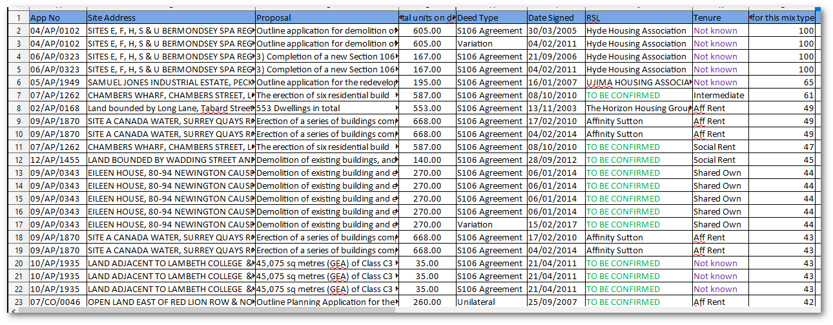Select LAND BOUNDED BY WADDING STREET cell
The width and height of the screenshot is (833, 325).
click(170, 160)
